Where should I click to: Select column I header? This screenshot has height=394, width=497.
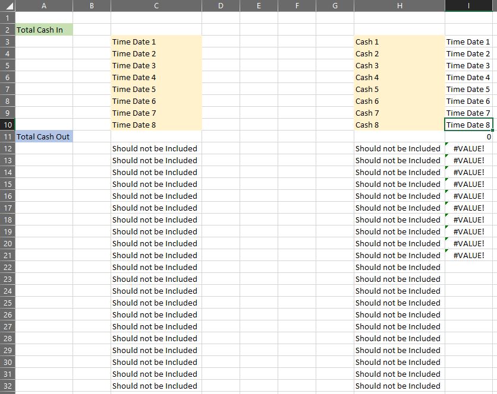click(468, 6)
